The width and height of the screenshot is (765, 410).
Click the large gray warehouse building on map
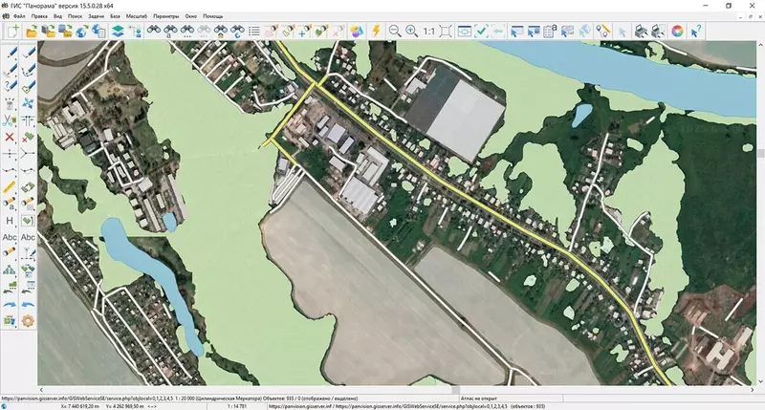click(x=467, y=119)
